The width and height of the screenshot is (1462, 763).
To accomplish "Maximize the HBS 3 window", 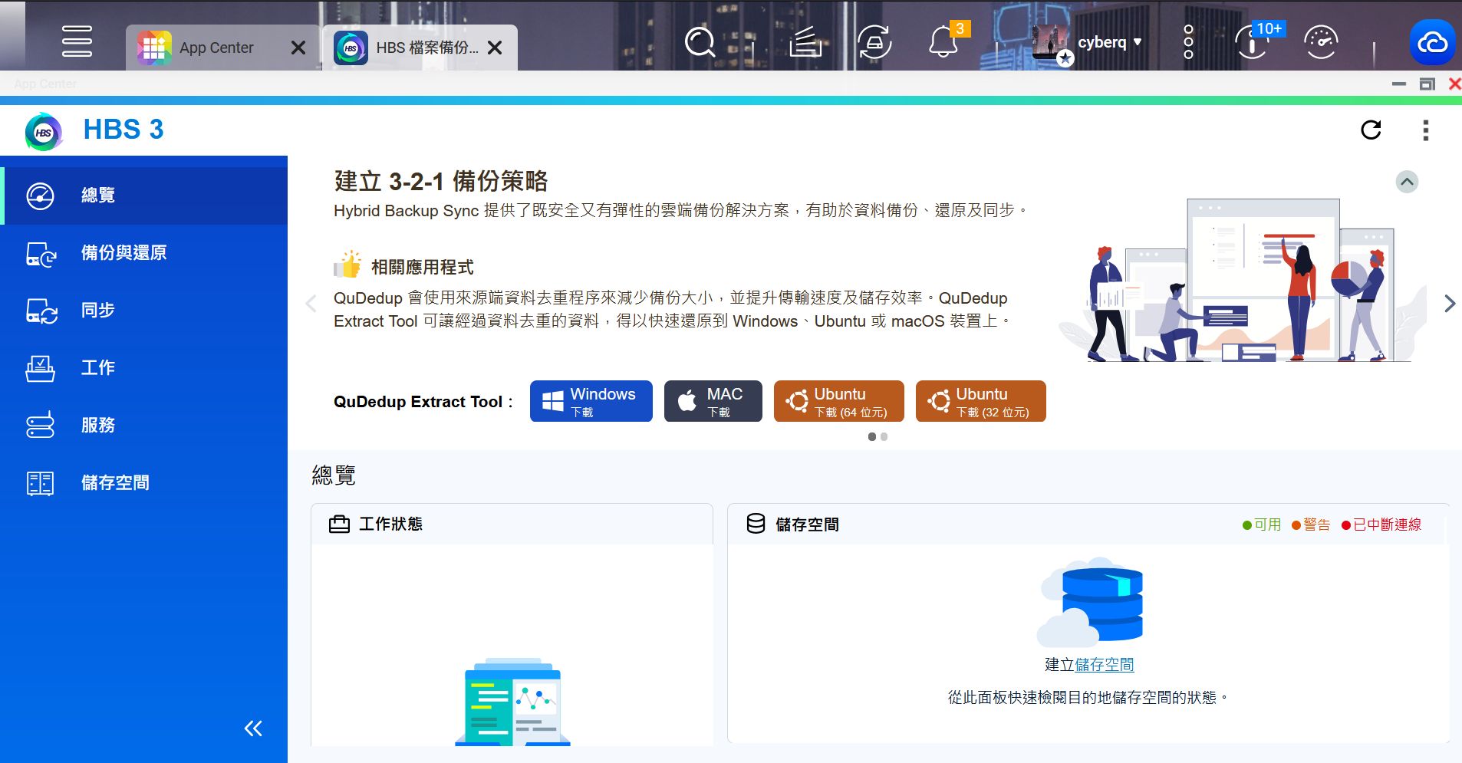I will coord(1427,84).
